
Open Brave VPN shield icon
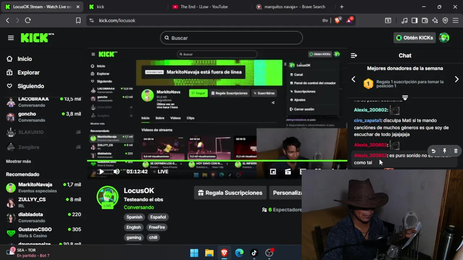pos(445,21)
